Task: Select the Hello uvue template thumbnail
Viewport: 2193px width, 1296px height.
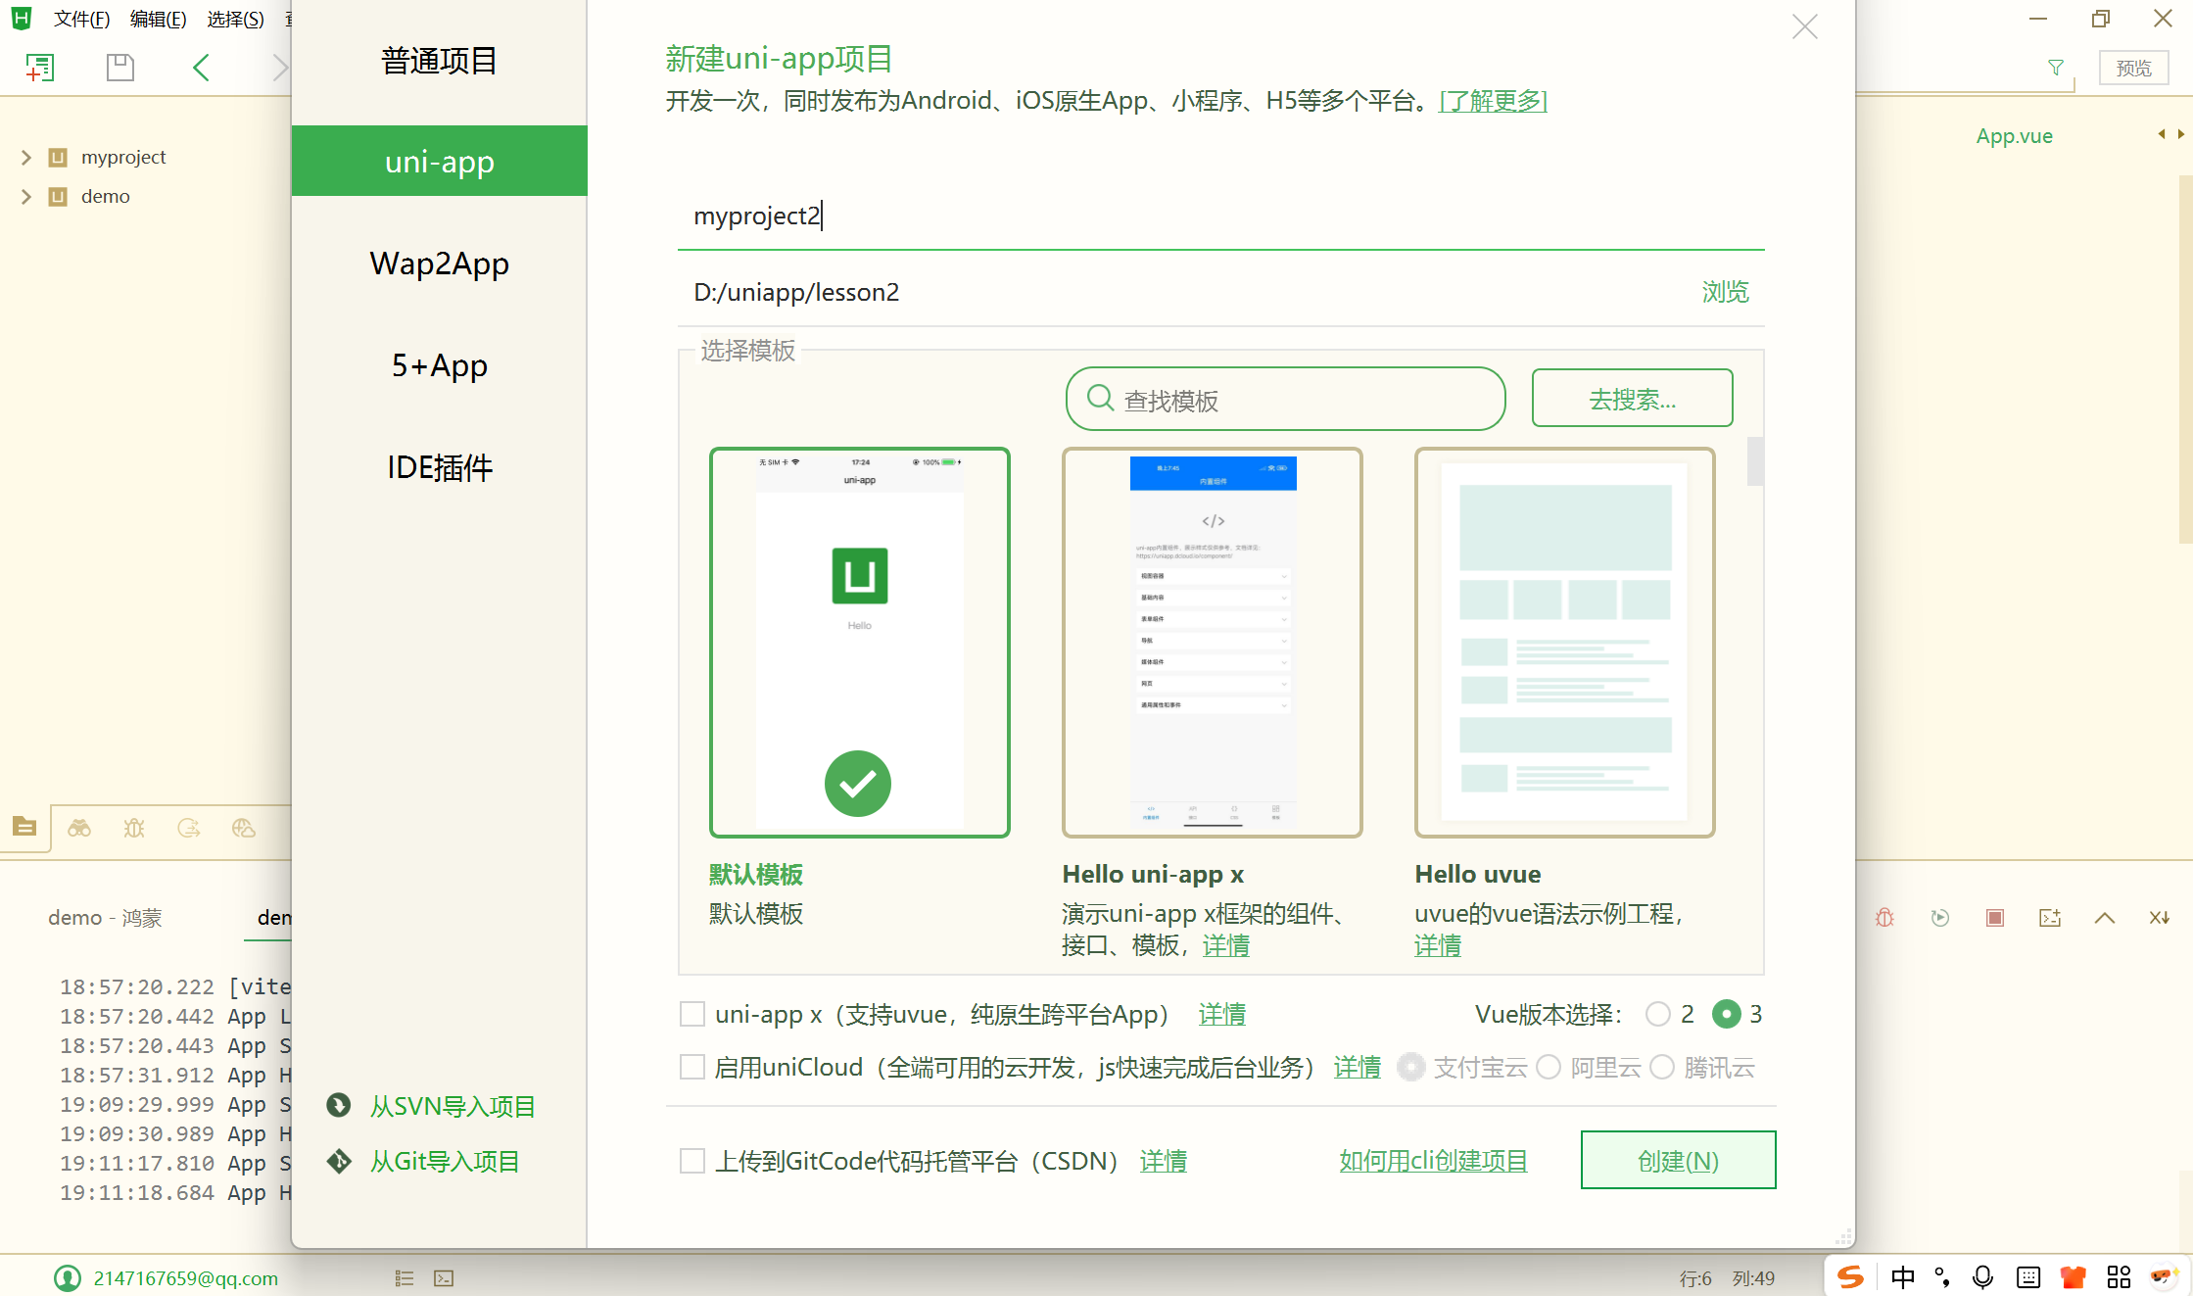Action: pos(1565,643)
